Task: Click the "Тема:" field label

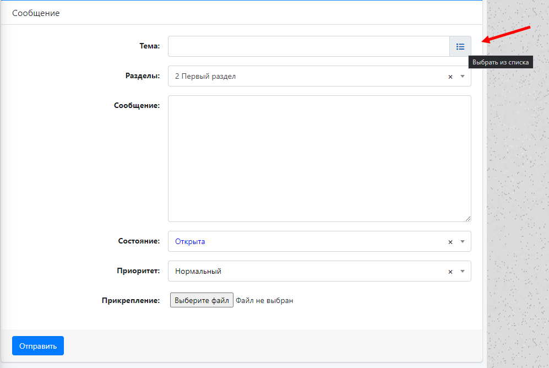Action: point(149,46)
